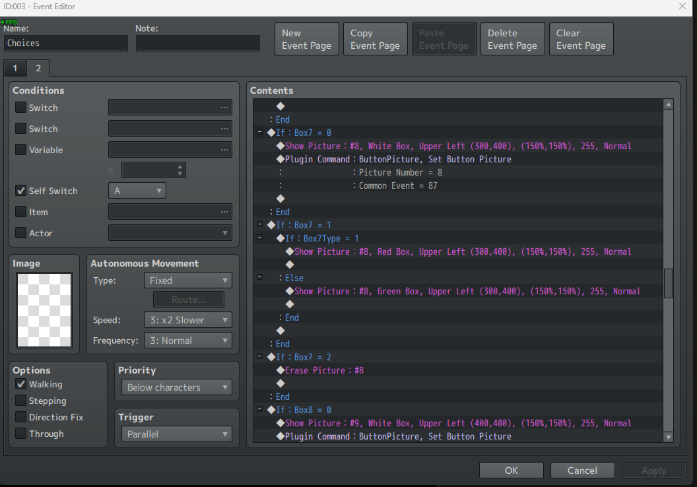Enable the Direction Fix option
Image resolution: width=697 pixels, height=487 pixels.
coord(20,417)
